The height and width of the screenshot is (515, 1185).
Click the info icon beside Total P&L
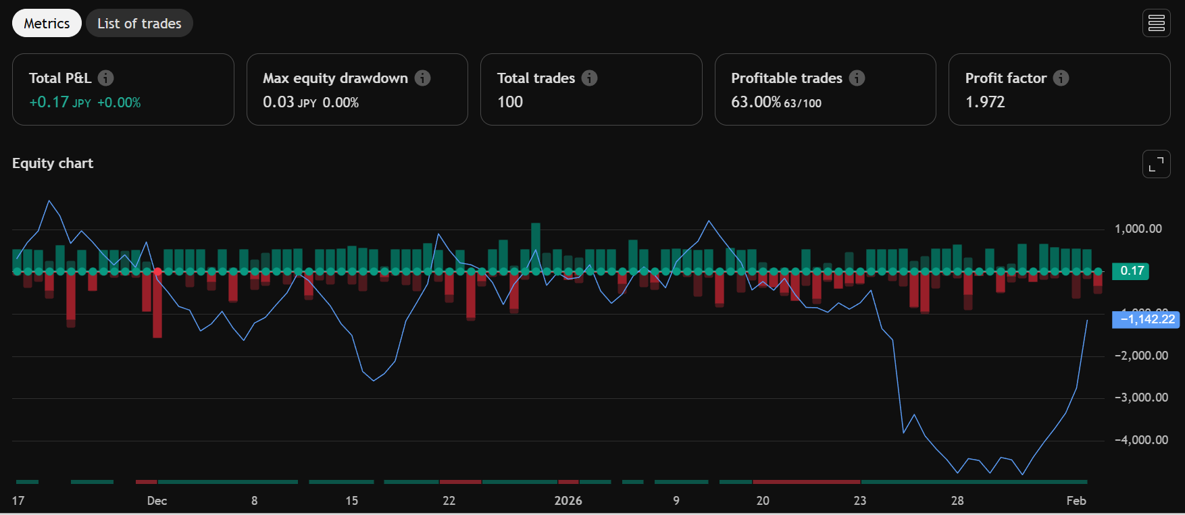click(x=105, y=78)
